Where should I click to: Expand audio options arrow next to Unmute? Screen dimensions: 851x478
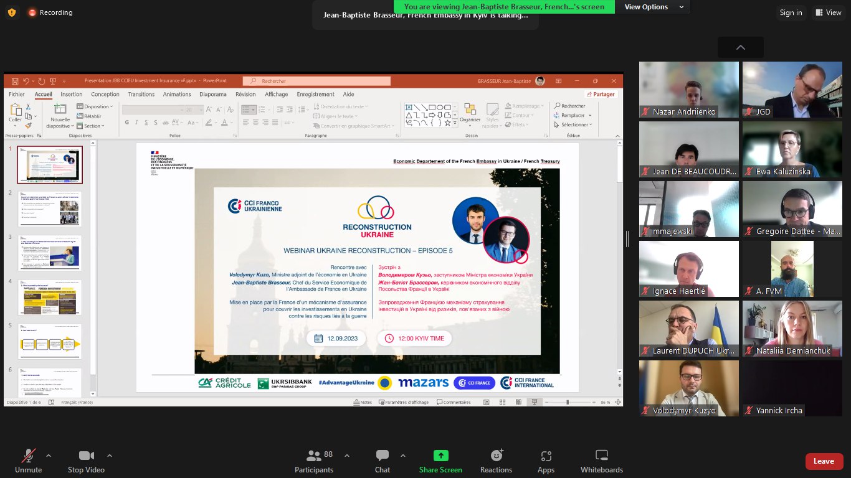[x=49, y=456]
